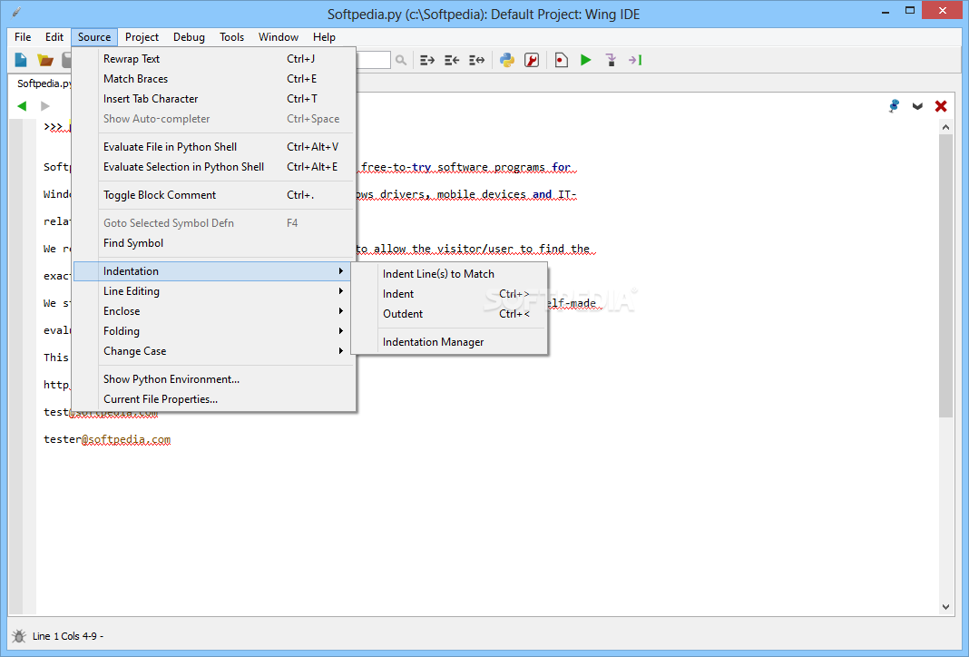Click the scrollbar down arrow

[945, 607]
